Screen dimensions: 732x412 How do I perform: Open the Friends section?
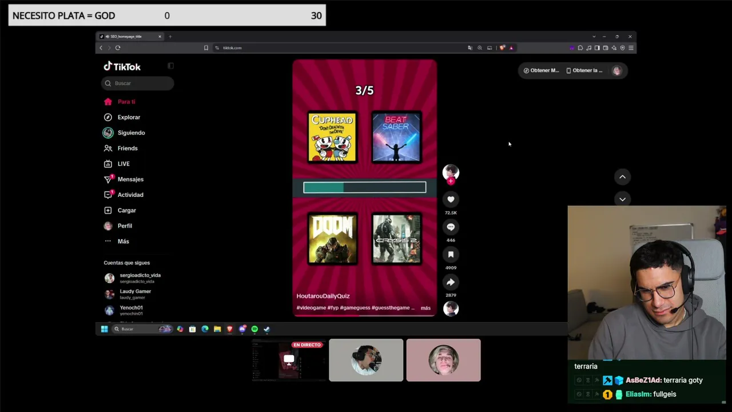(121, 148)
